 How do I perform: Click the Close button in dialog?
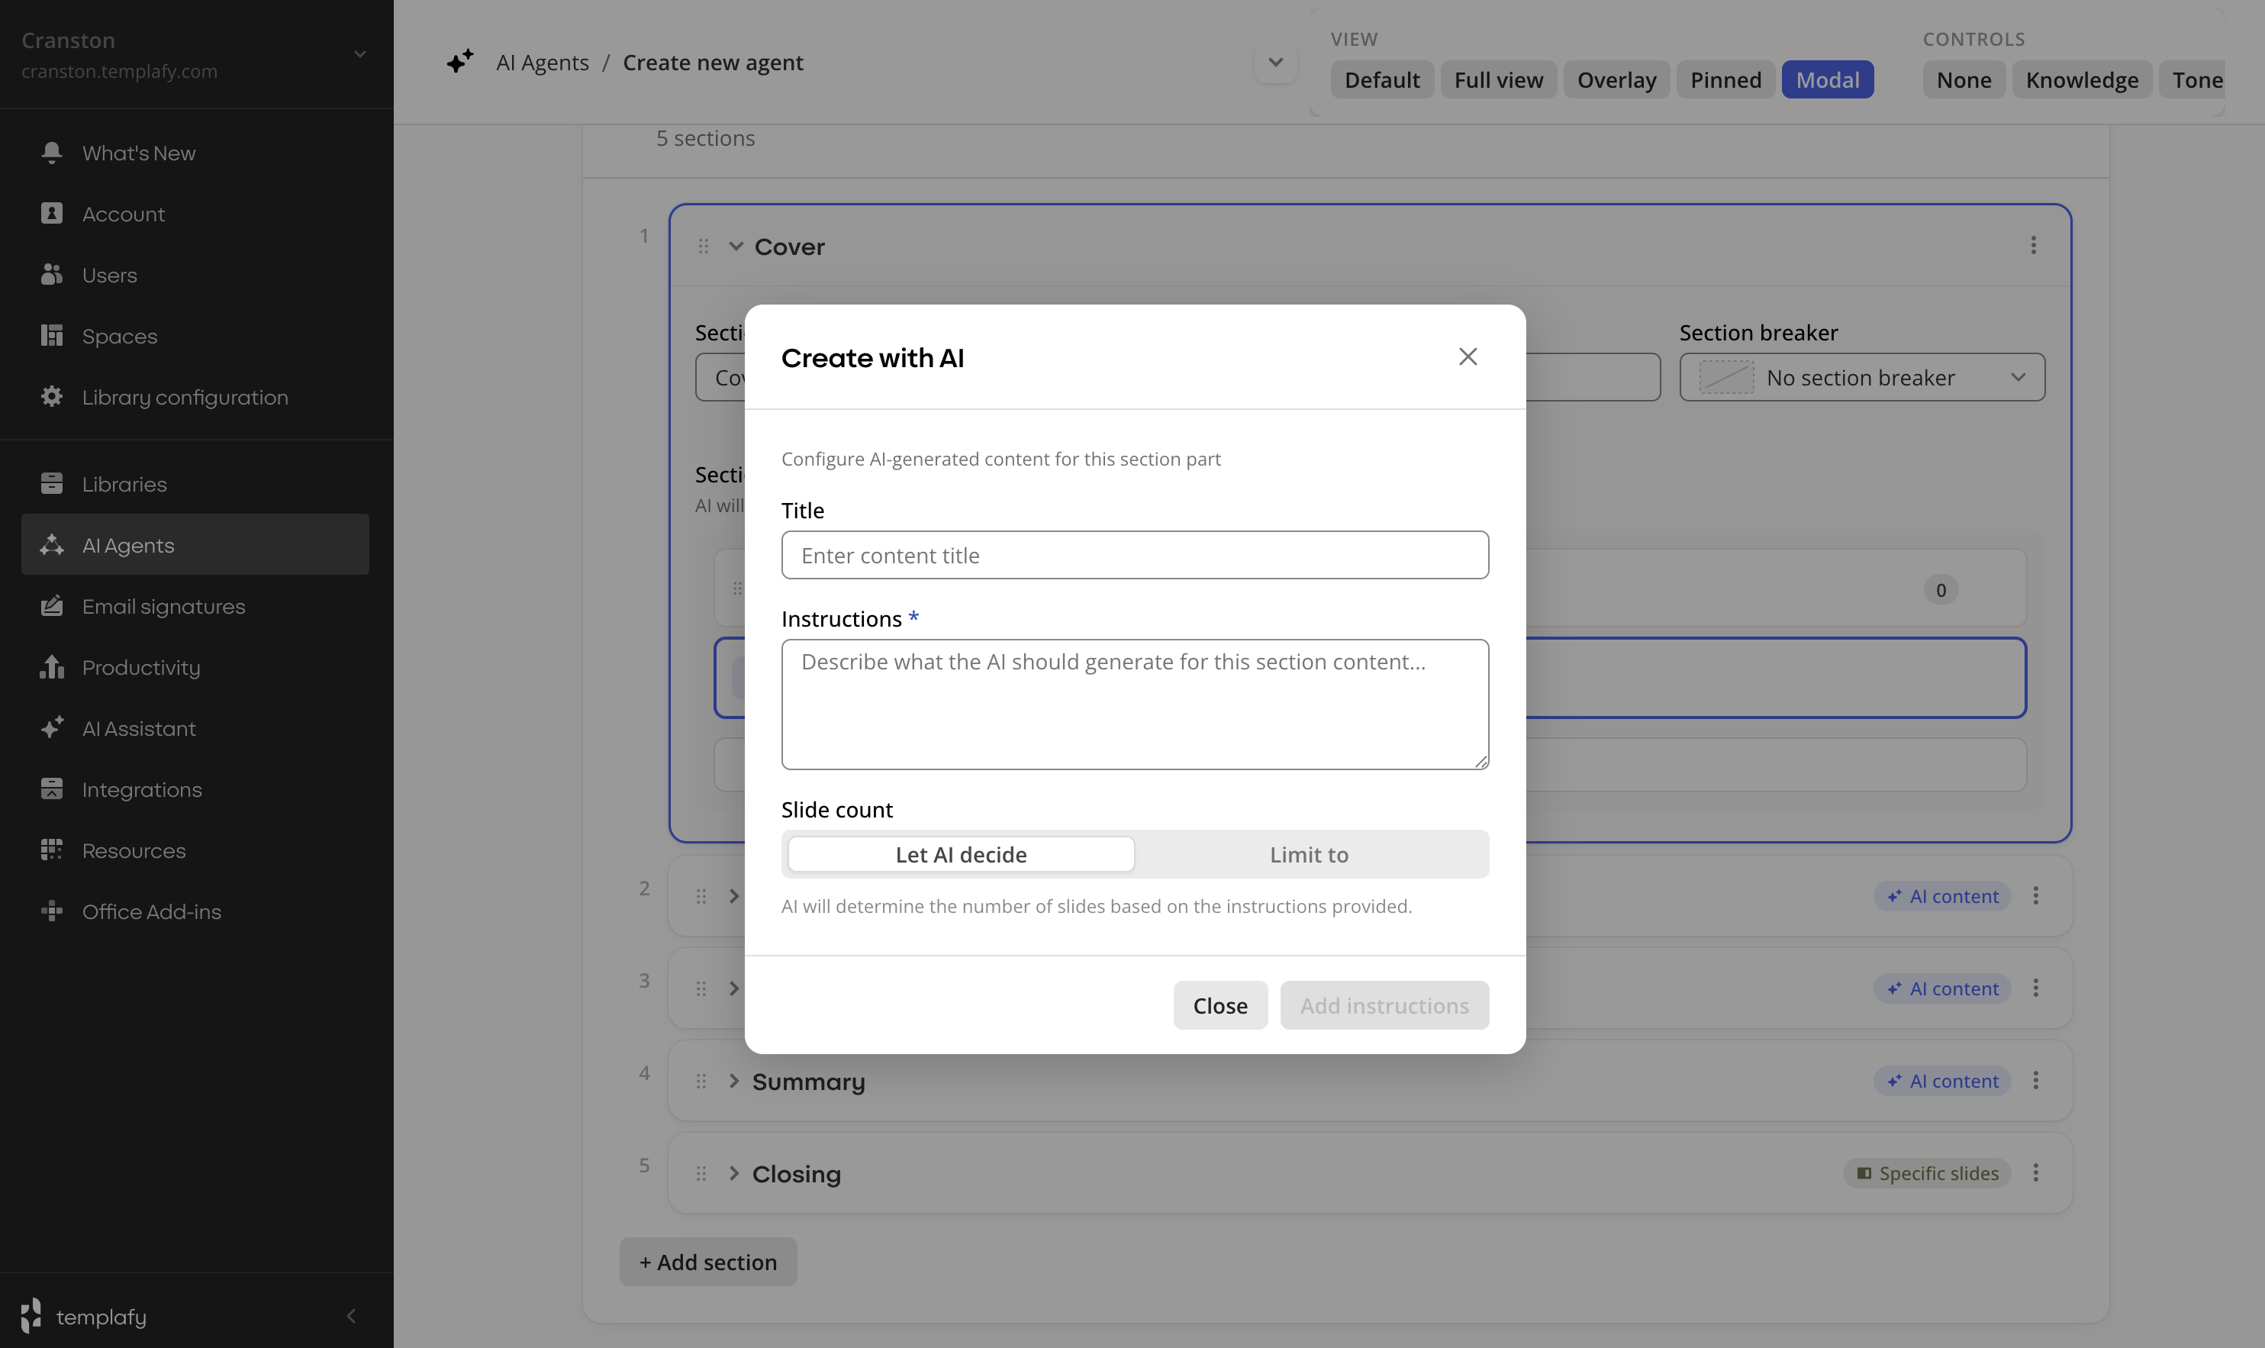1219,1005
